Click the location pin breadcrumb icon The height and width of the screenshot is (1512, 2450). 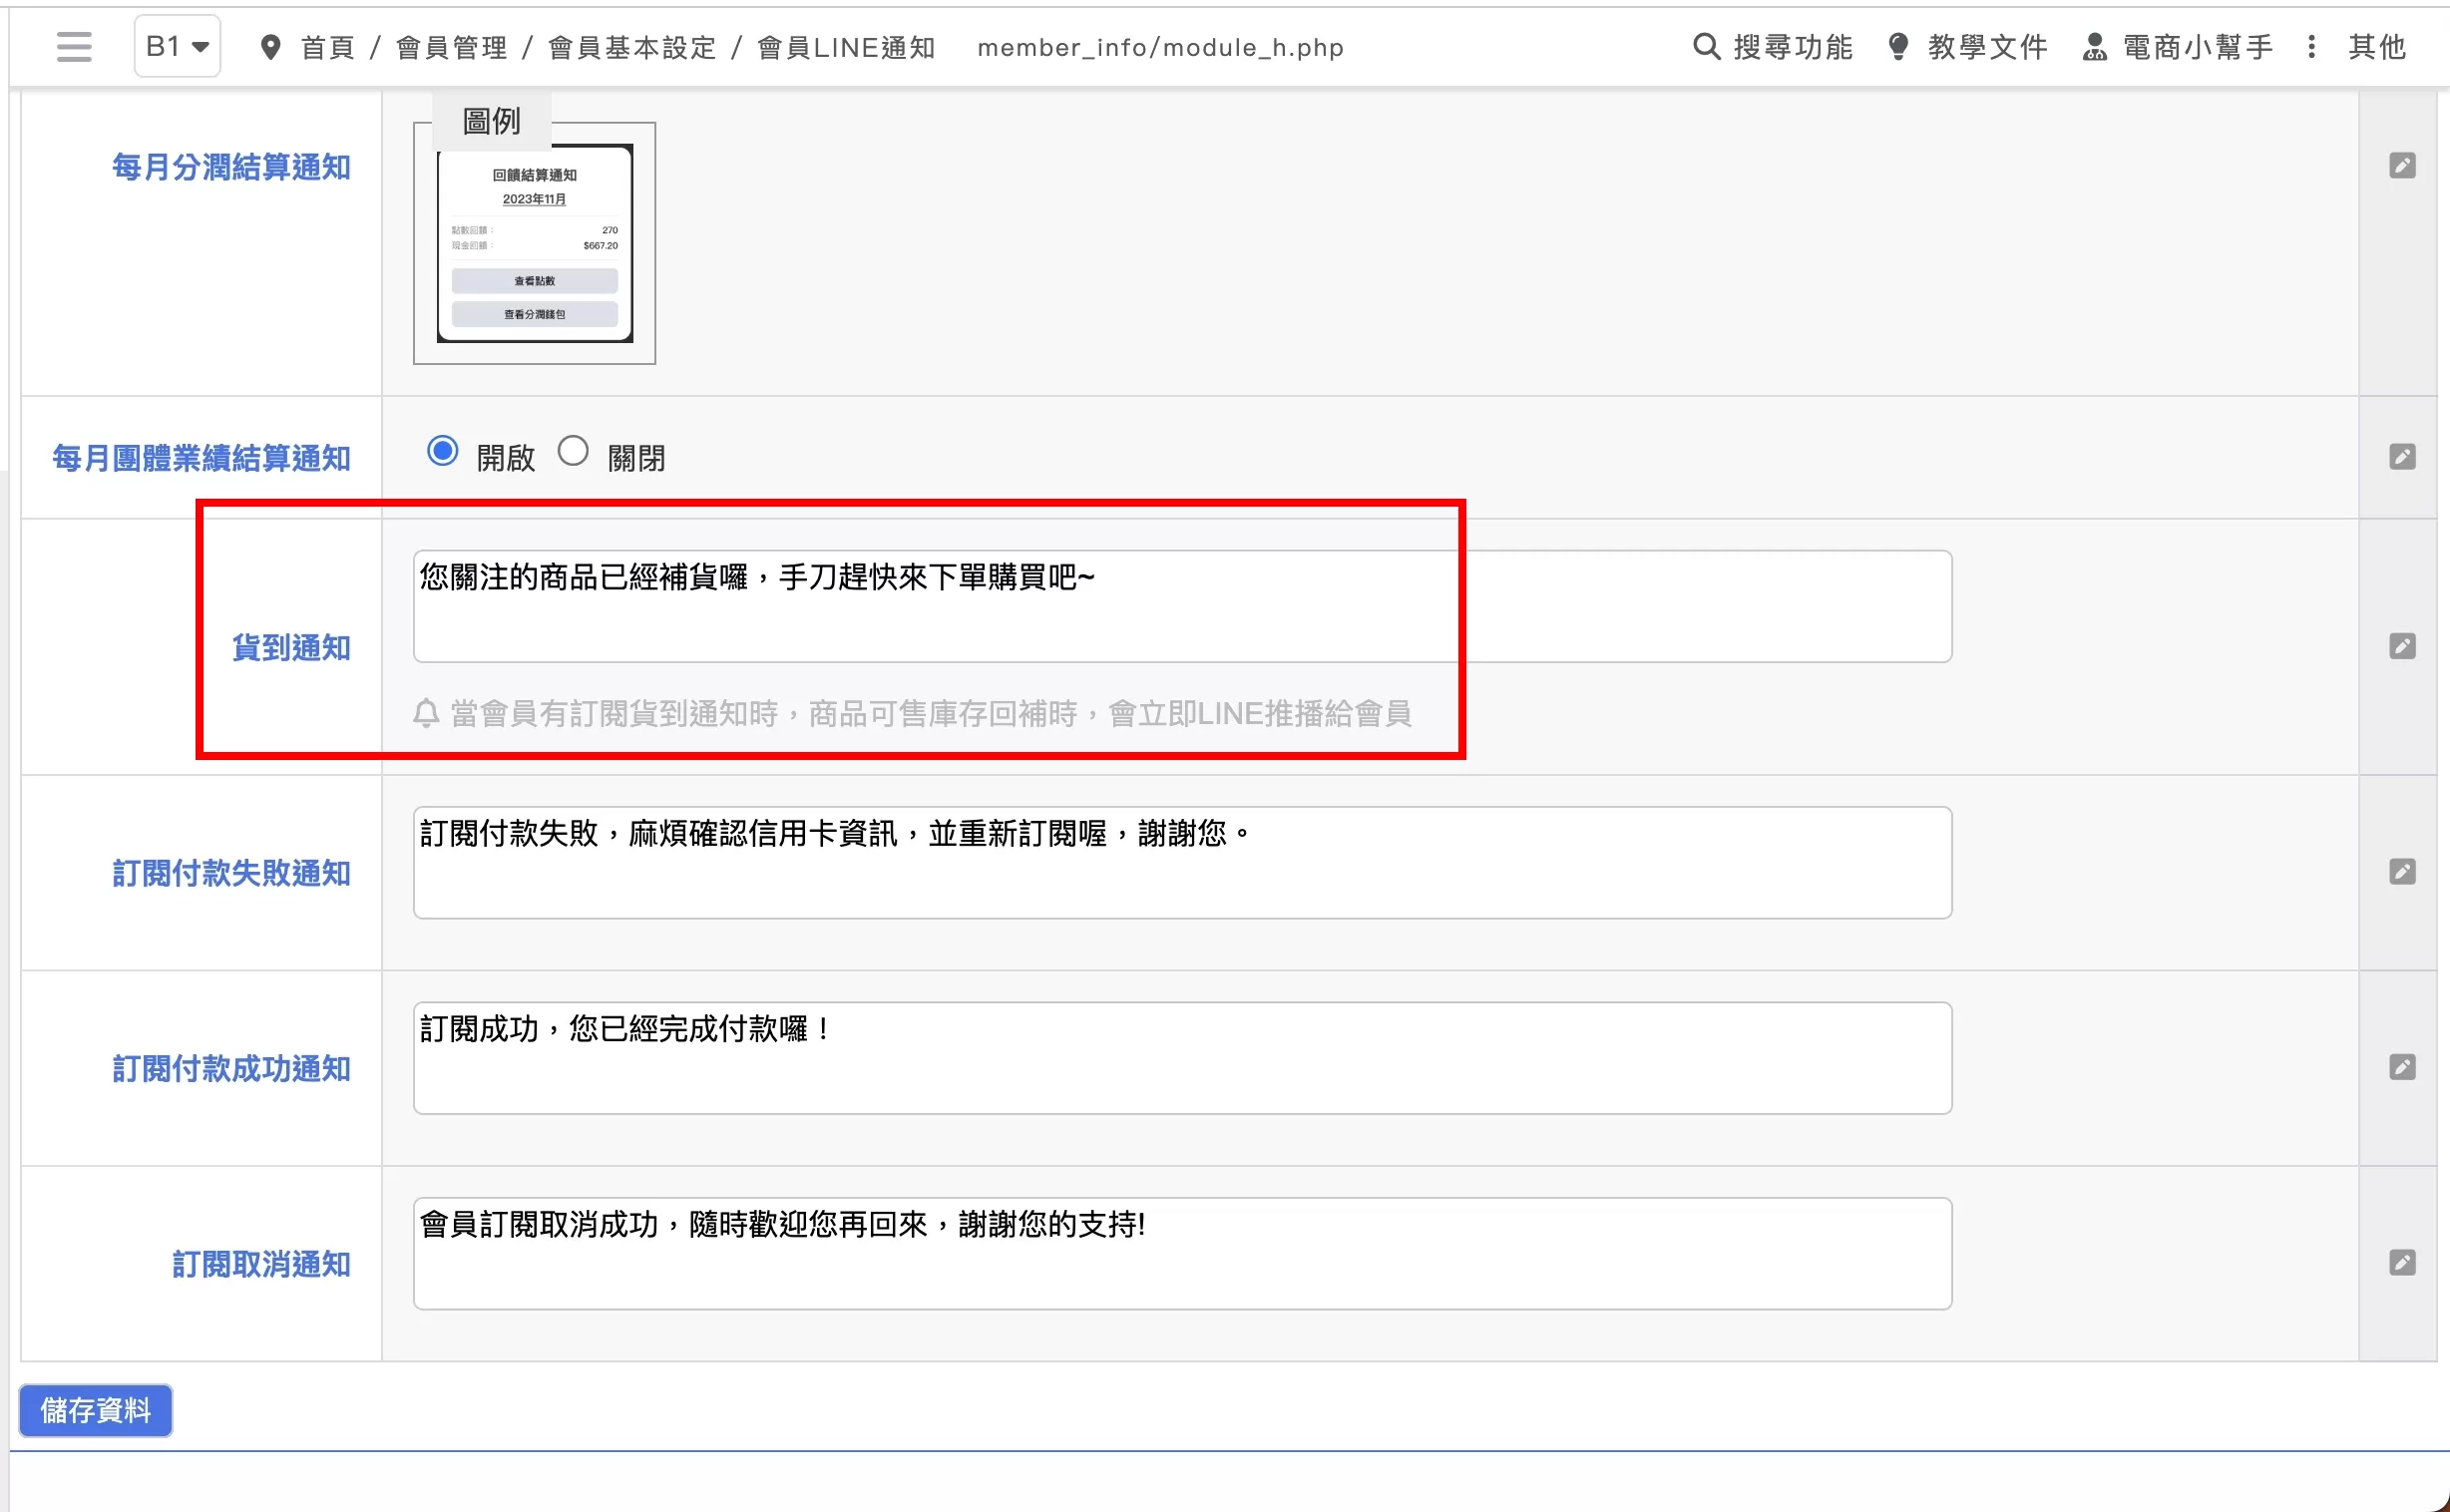click(x=269, y=47)
